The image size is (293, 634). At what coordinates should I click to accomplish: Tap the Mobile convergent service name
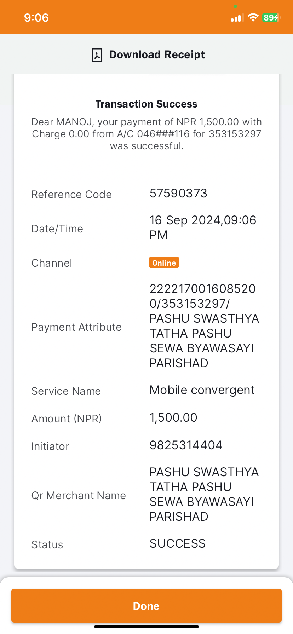[202, 390]
